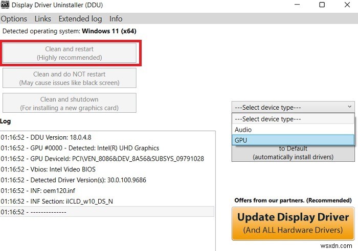Image resolution: width=358 pixels, height=251 pixels.
Task: Open the Info menu
Action: coord(116,19)
